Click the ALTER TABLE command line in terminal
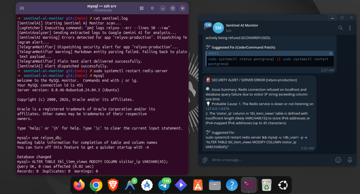This screenshot has height=194, width=360. coord(92,162)
